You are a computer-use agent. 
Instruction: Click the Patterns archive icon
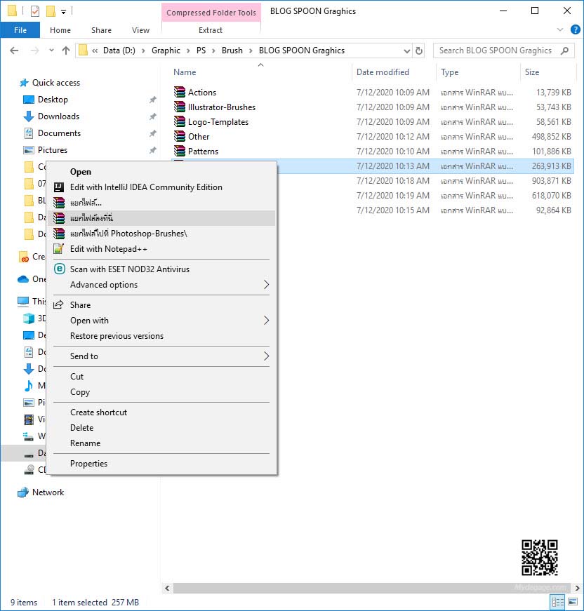pyautogui.click(x=179, y=151)
